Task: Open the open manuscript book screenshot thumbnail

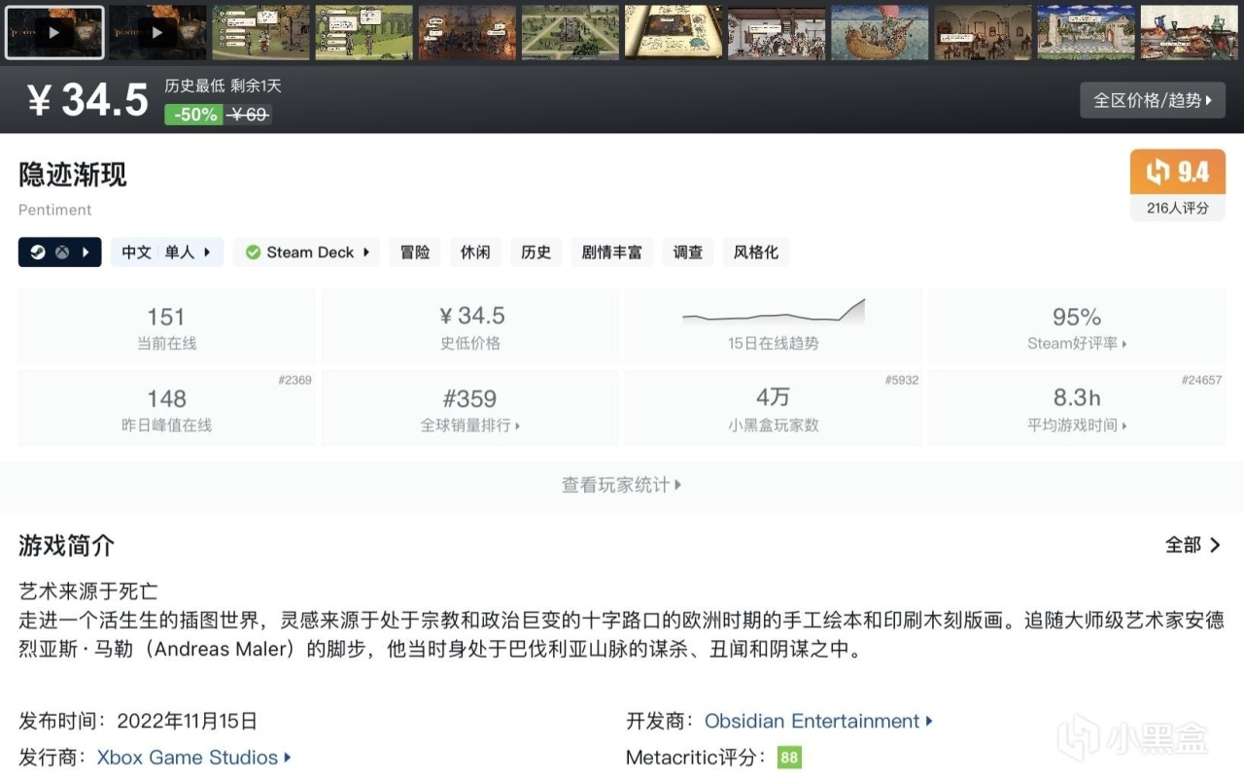Action: pyautogui.click(x=673, y=32)
